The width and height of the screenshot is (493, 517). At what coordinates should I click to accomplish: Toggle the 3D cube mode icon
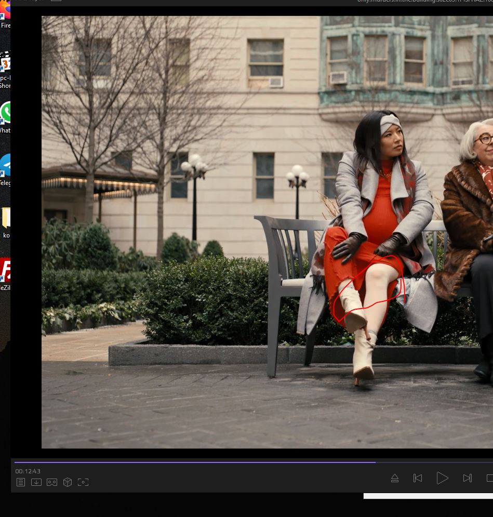coord(68,482)
